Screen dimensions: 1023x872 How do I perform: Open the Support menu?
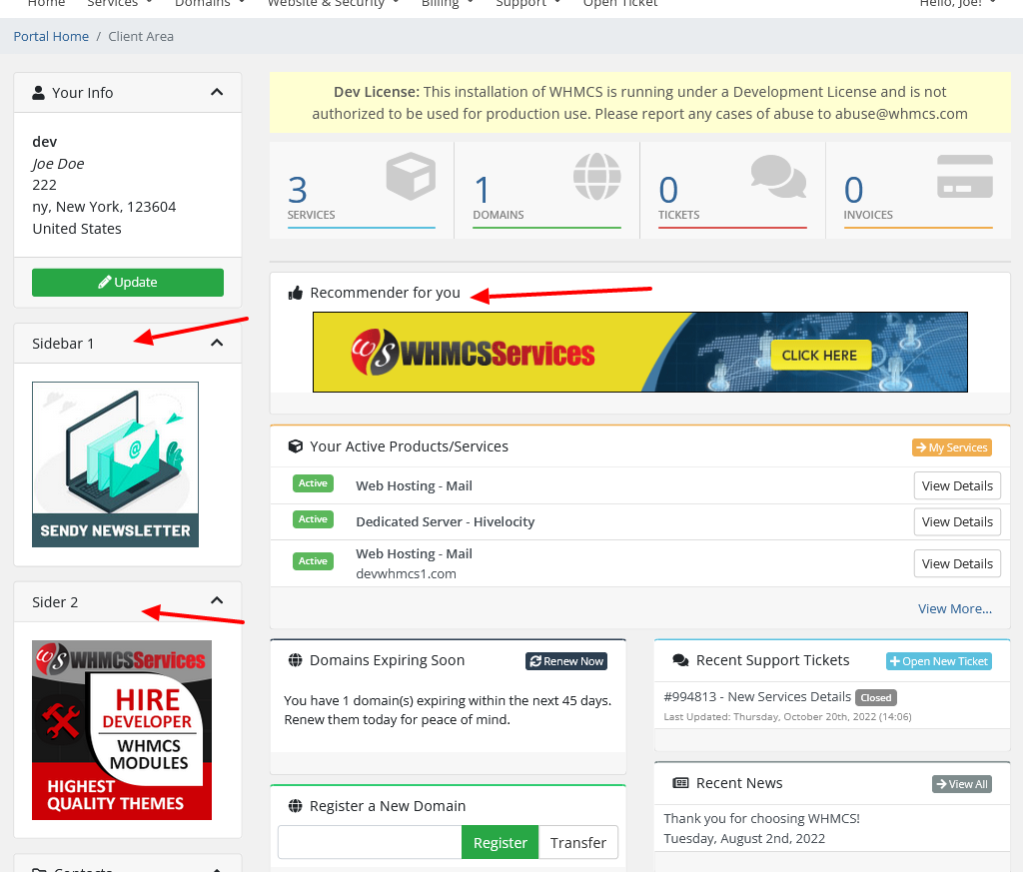click(x=527, y=4)
